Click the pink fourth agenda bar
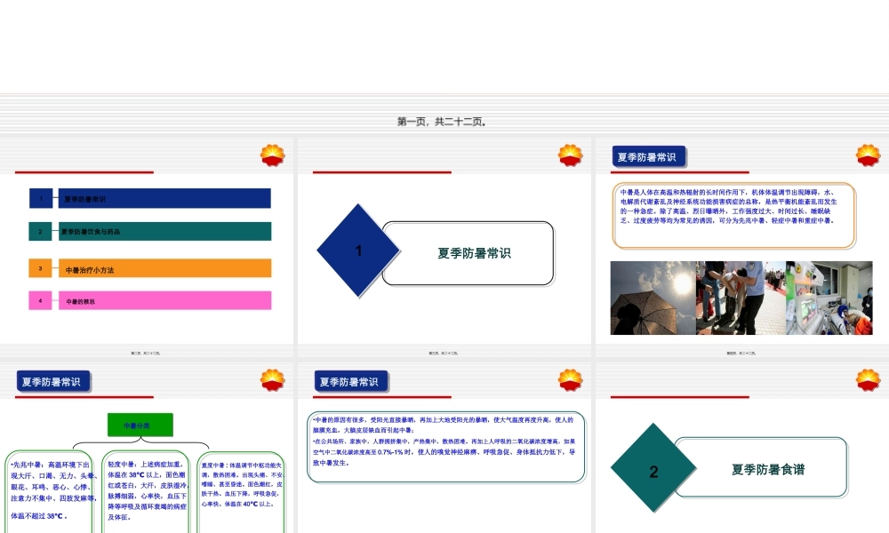The width and height of the screenshot is (889, 533). (163, 299)
